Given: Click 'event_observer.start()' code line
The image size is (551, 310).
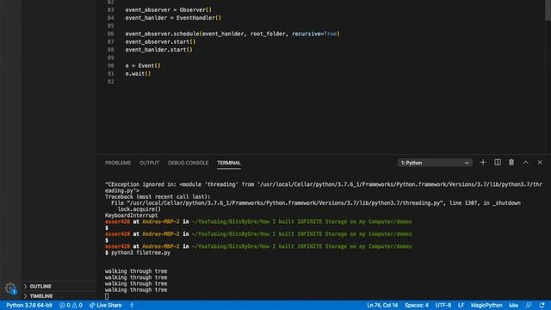Looking at the screenshot, I should pos(161,42).
